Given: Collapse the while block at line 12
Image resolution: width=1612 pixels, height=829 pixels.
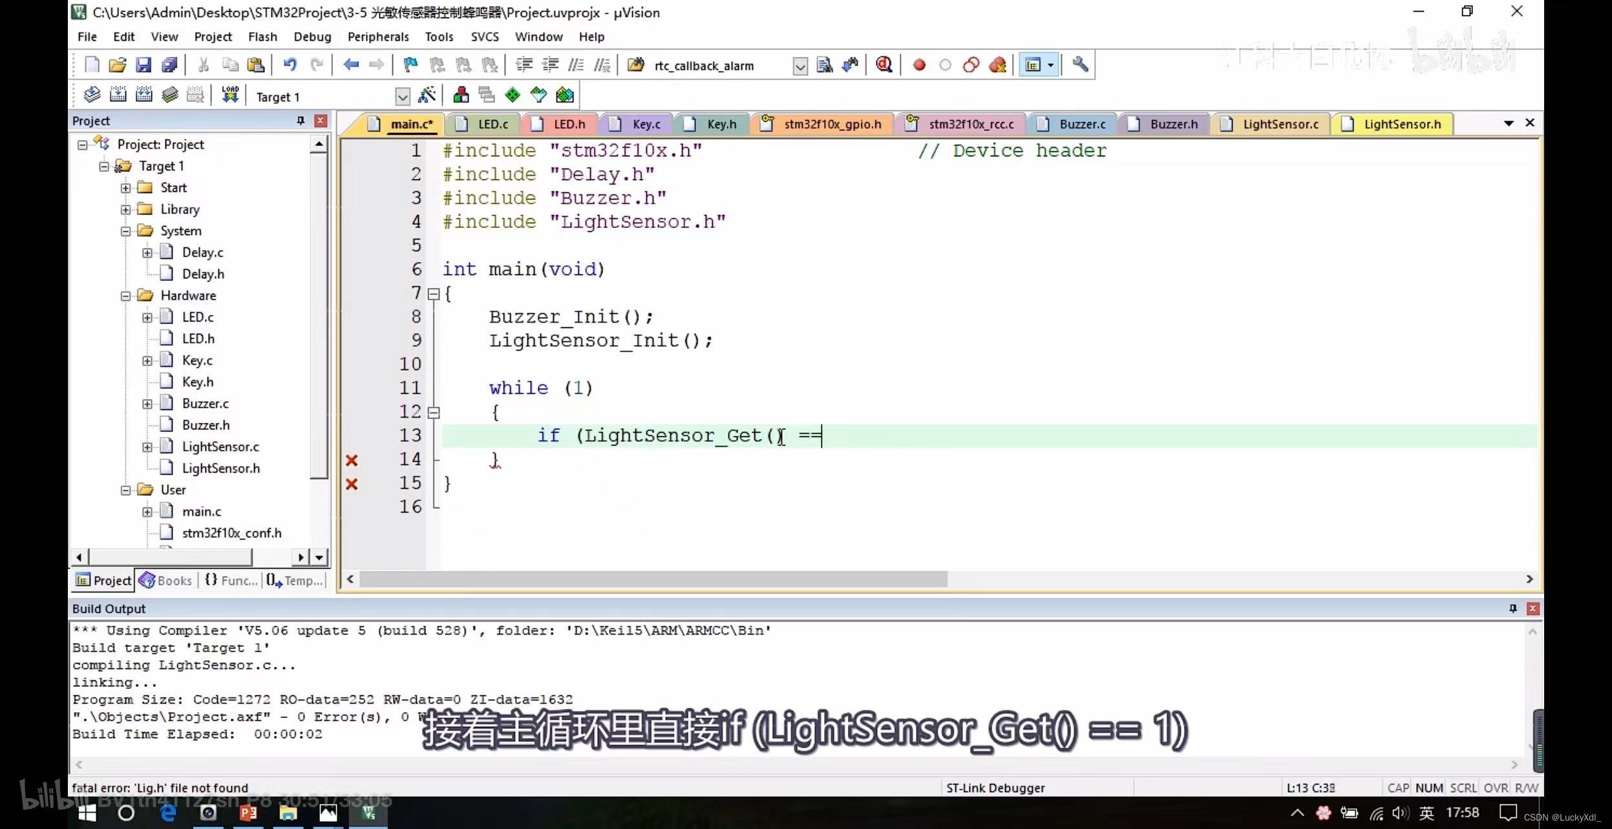Looking at the screenshot, I should pos(434,412).
